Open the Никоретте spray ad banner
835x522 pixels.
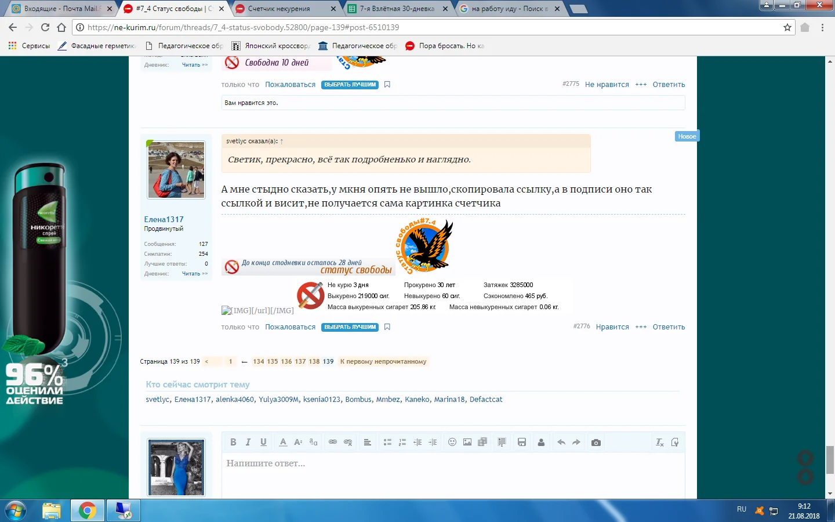(64, 277)
